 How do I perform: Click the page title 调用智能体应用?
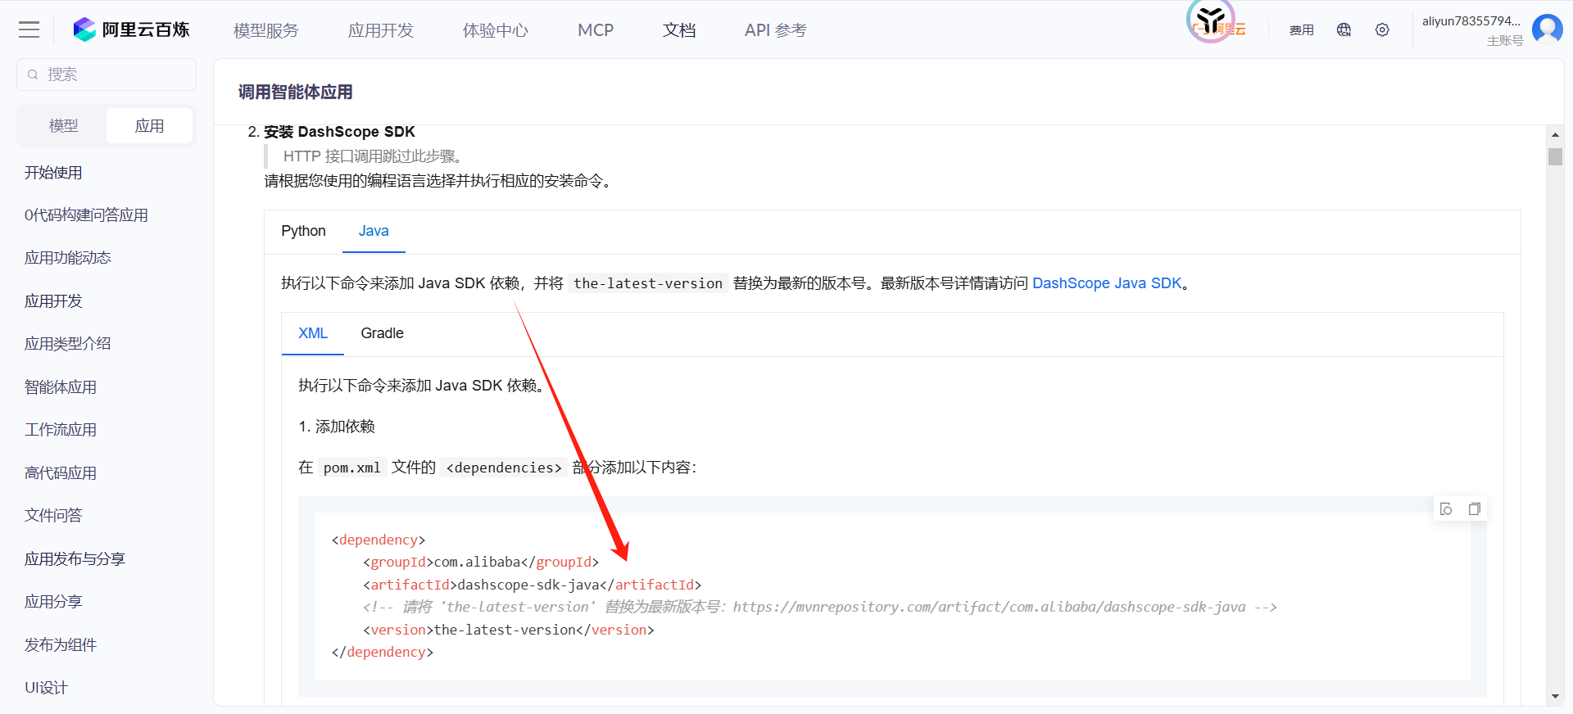(x=295, y=93)
